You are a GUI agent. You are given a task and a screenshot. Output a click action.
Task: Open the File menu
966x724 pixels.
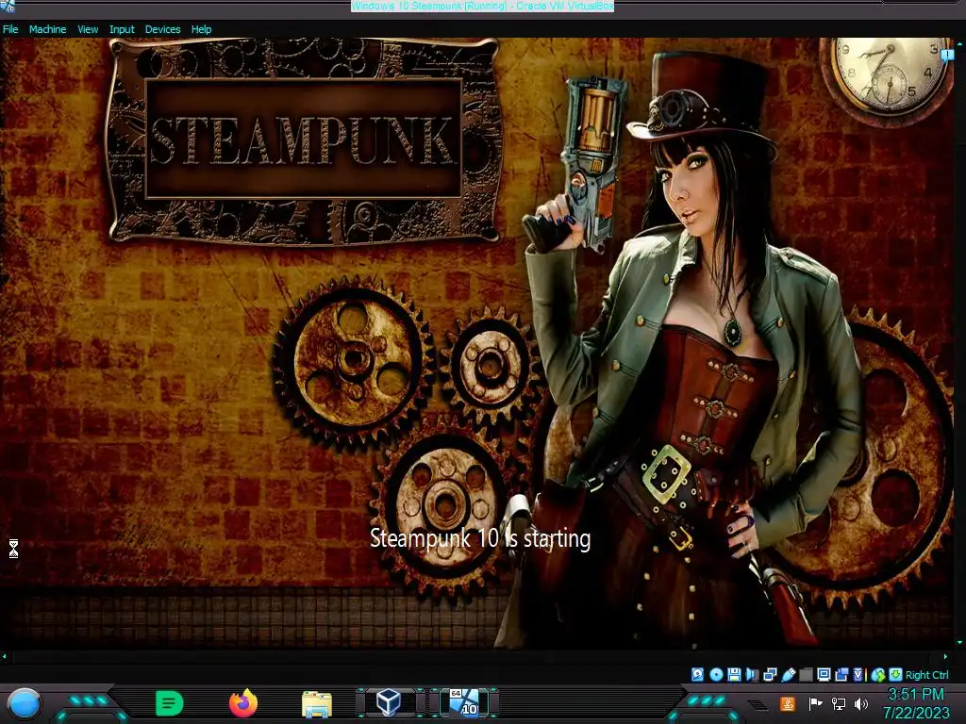10,29
